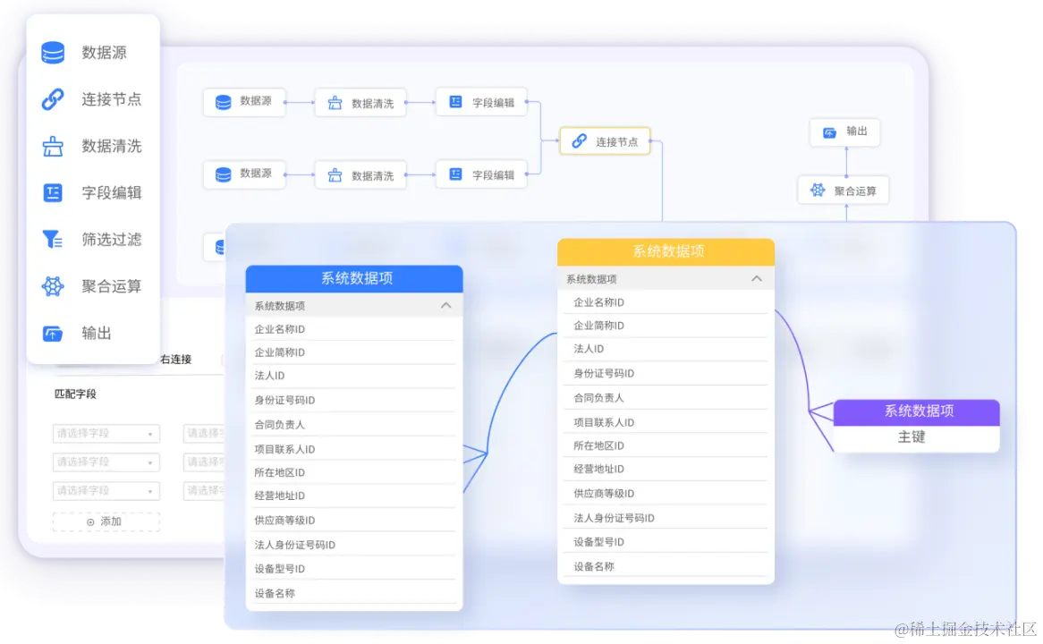This screenshot has height=644, width=1043.
Task: Click the 添加 button below the field selectors
Action: (x=106, y=522)
